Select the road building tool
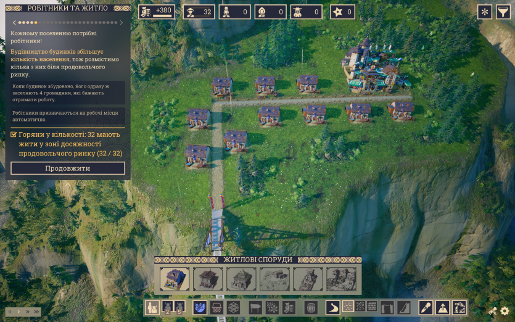 (x=333, y=307)
